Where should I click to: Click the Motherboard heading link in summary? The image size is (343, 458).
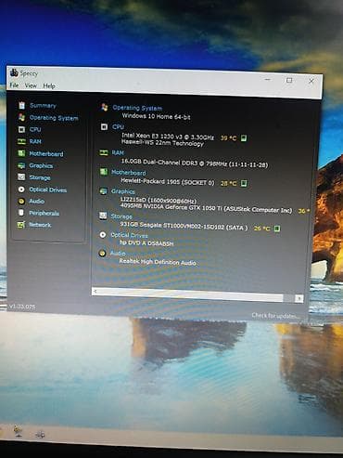coord(129,173)
